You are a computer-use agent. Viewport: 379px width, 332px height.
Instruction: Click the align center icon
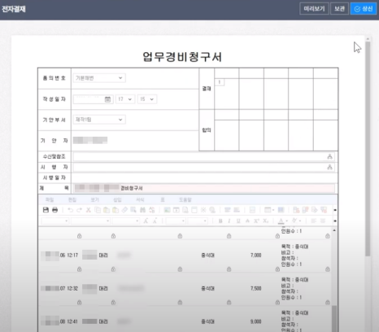pos(323,221)
